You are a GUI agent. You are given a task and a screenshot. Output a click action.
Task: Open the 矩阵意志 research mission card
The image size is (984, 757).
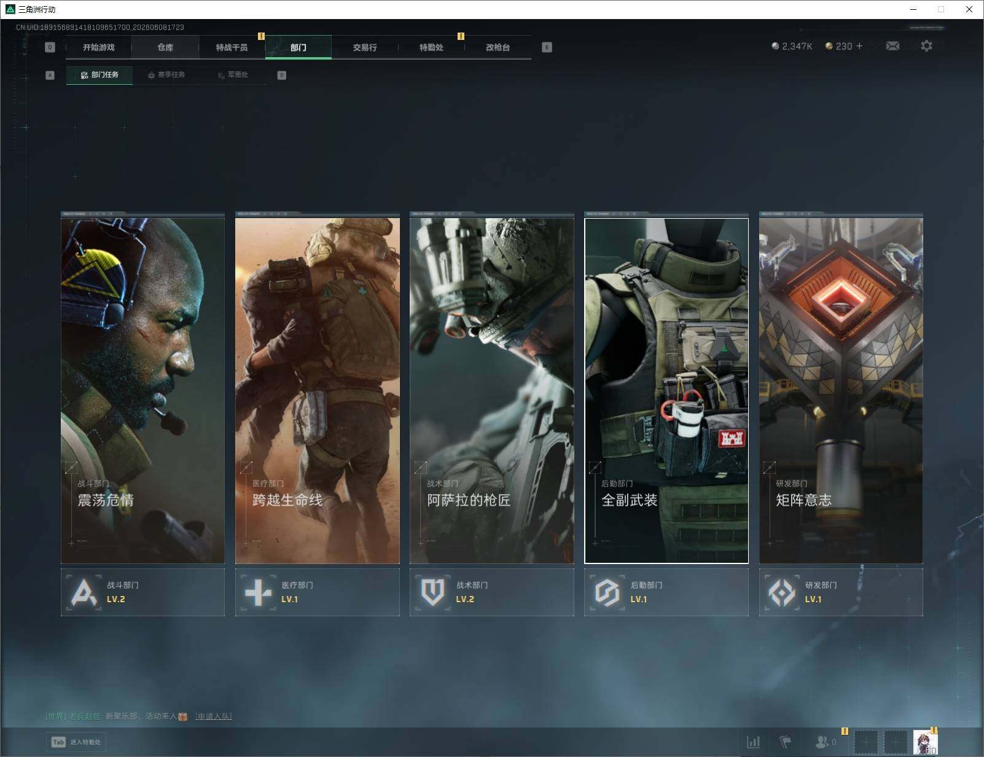[841, 390]
